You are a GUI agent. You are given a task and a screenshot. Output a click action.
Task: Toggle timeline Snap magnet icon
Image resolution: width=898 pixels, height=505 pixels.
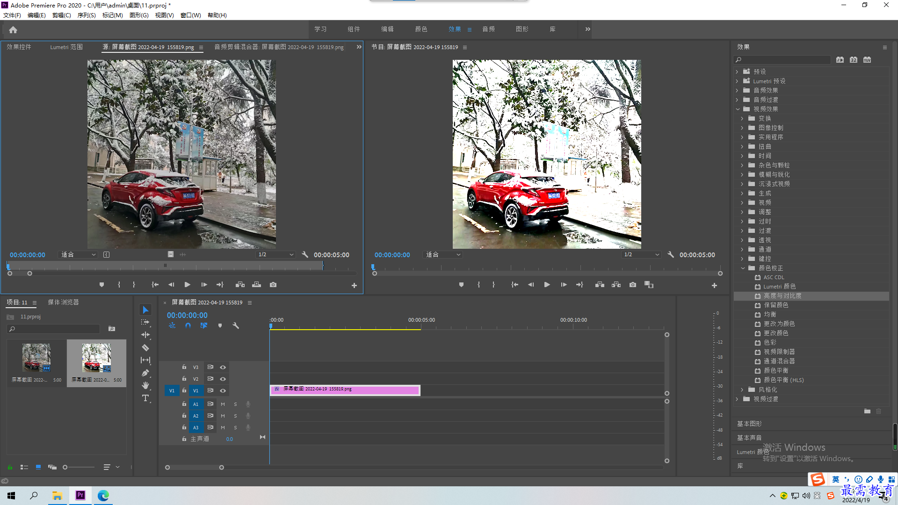point(188,325)
